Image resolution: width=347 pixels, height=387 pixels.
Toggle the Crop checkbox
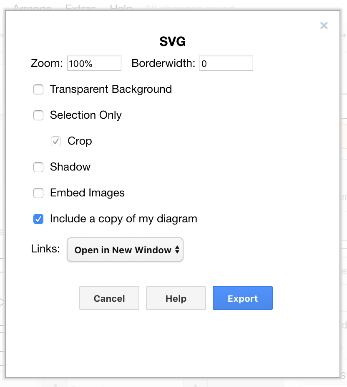(56, 141)
